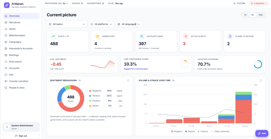Click the System Administrator avatar icon
The width and height of the screenshot is (271, 139).
[x=7, y=127]
